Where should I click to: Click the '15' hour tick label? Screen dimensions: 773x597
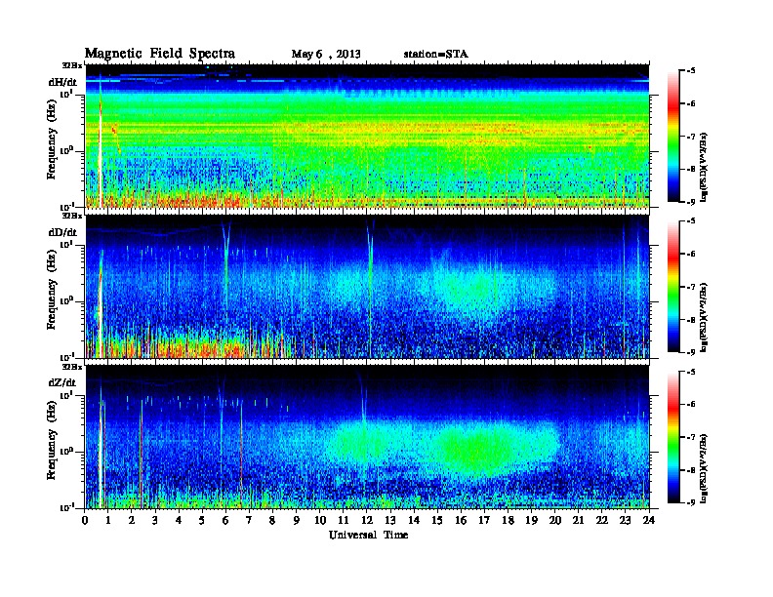click(x=438, y=521)
